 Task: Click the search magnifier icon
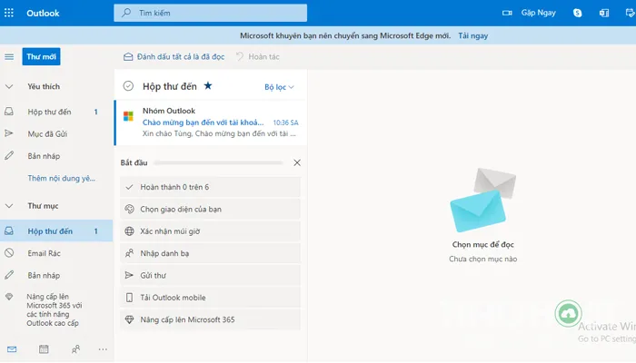click(126, 13)
